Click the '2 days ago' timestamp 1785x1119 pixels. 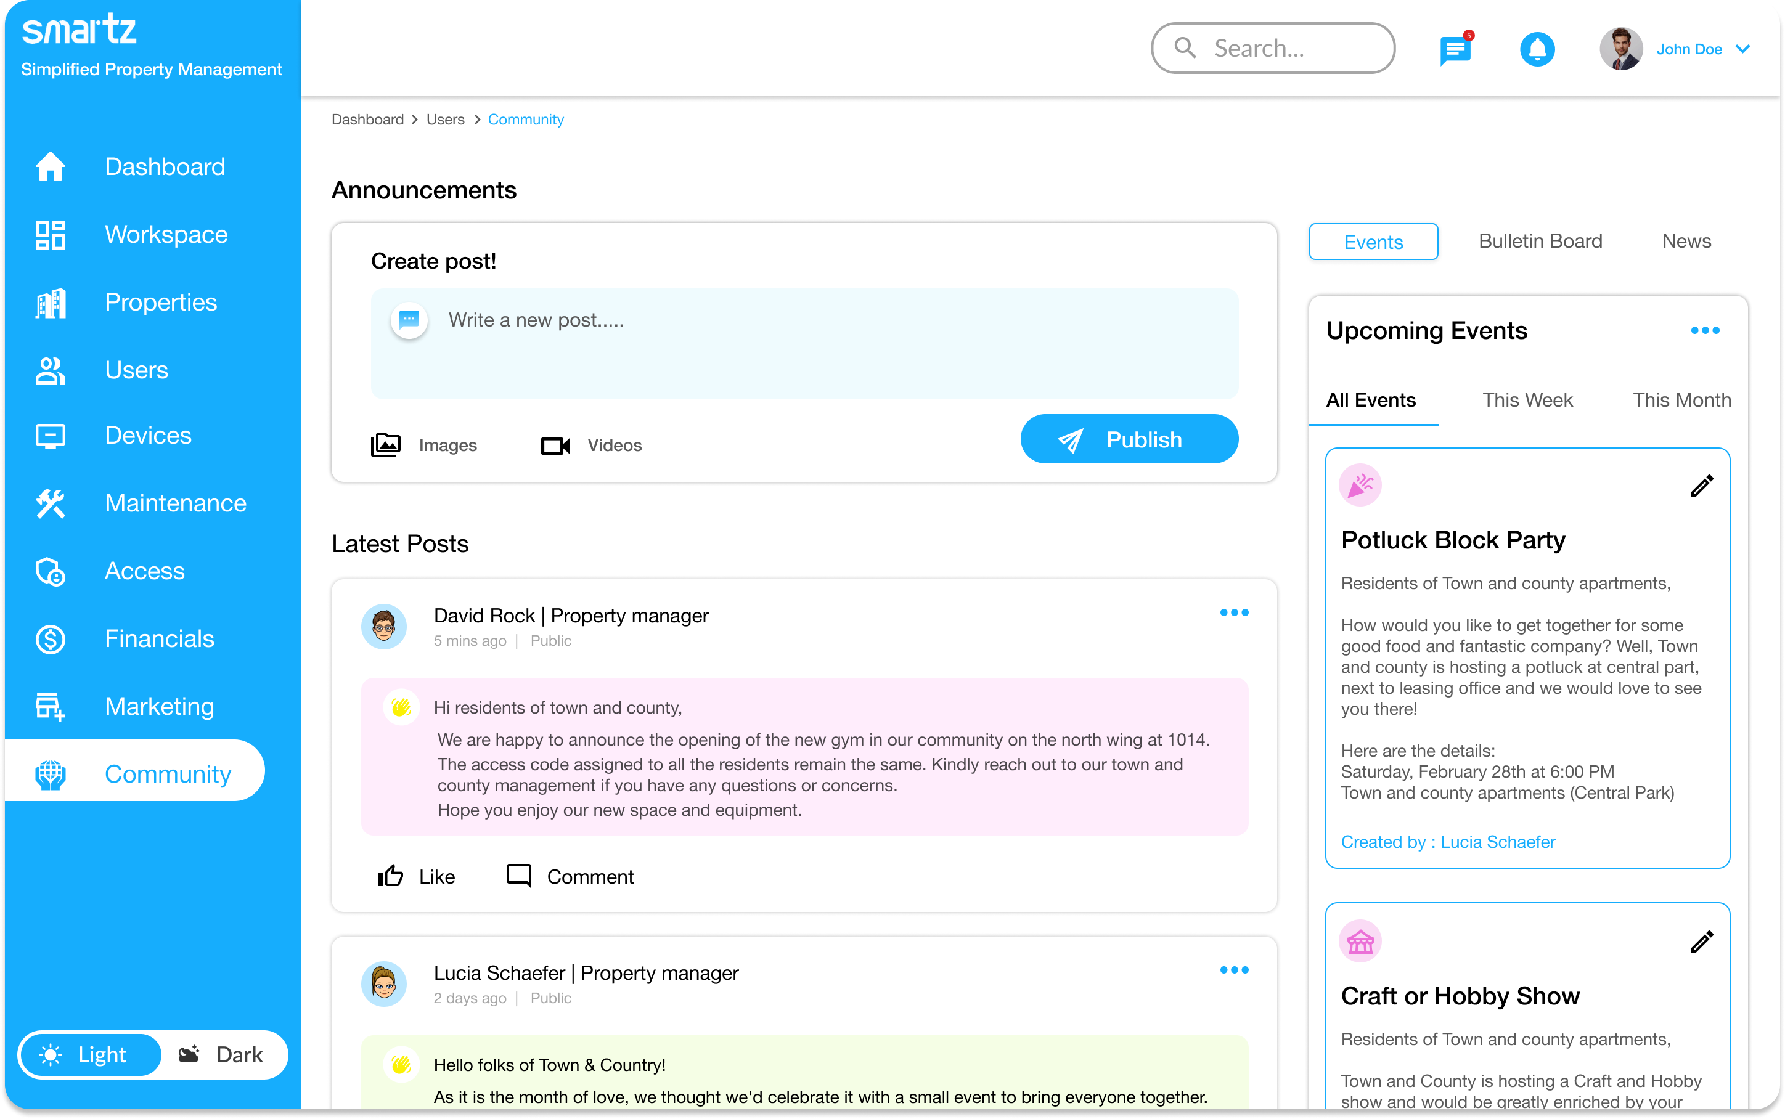tap(470, 998)
